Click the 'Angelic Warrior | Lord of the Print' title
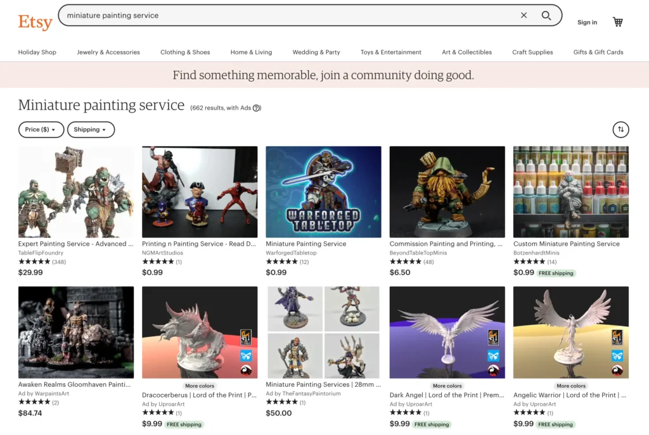The height and width of the screenshot is (435, 649). point(570,395)
